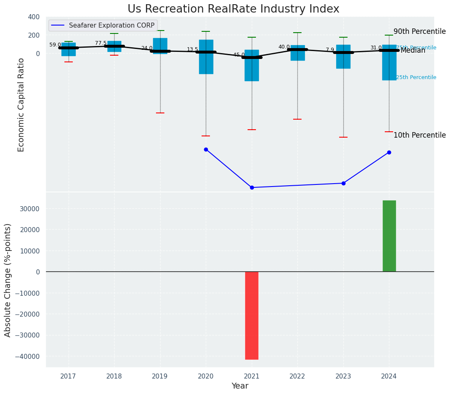Viewport: 450px width, 394px height.
Task: Click the green 2024 absolute change bar
Action: click(x=389, y=236)
